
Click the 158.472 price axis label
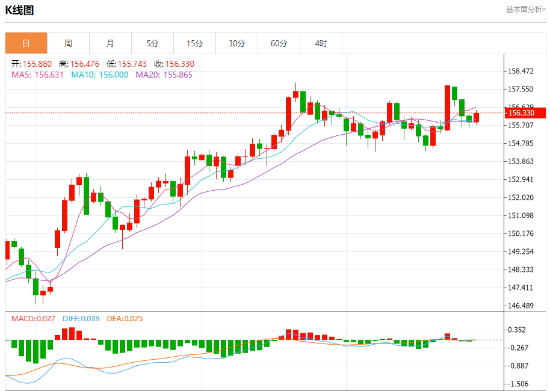coord(521,71)
